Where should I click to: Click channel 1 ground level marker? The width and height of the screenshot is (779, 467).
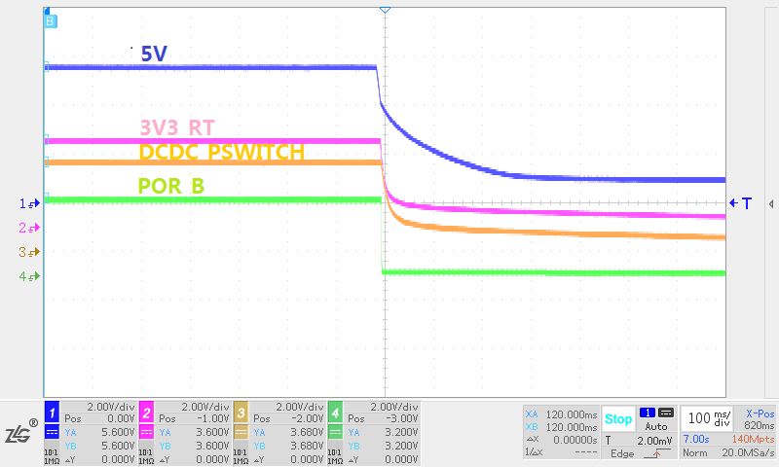(x=29, y=203)
